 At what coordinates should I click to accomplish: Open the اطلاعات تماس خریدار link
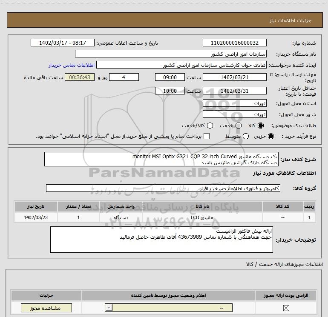72,65
